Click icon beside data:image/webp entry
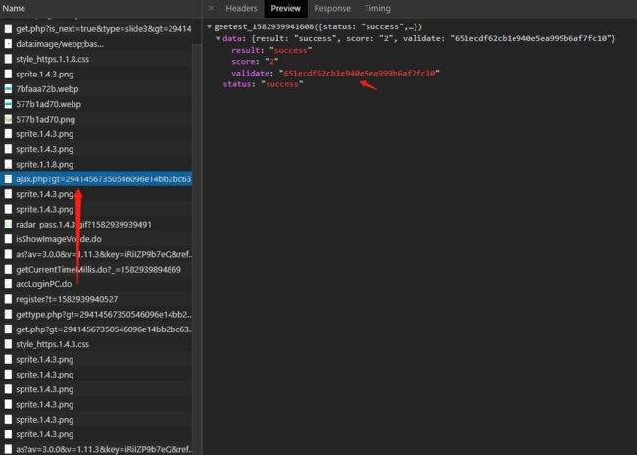Viewport: 637px width, 455px height. pyautogui.click(x=8, y=43)
